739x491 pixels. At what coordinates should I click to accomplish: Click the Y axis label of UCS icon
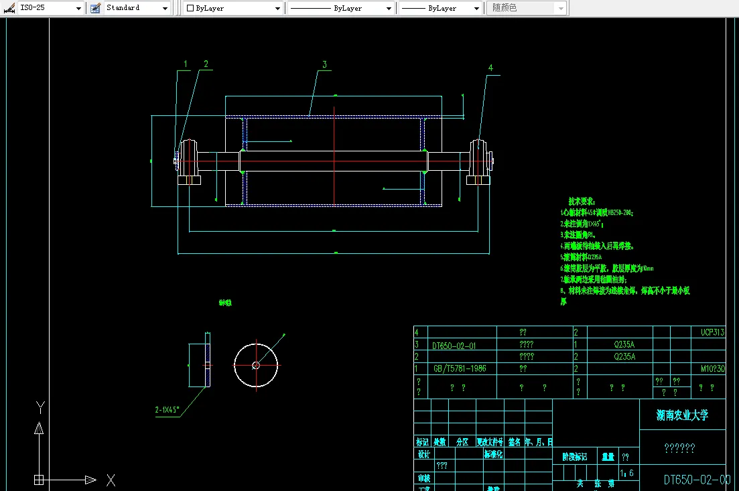click(x=40, y=407)
